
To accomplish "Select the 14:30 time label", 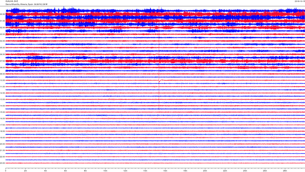I will (x=3, y=106).
